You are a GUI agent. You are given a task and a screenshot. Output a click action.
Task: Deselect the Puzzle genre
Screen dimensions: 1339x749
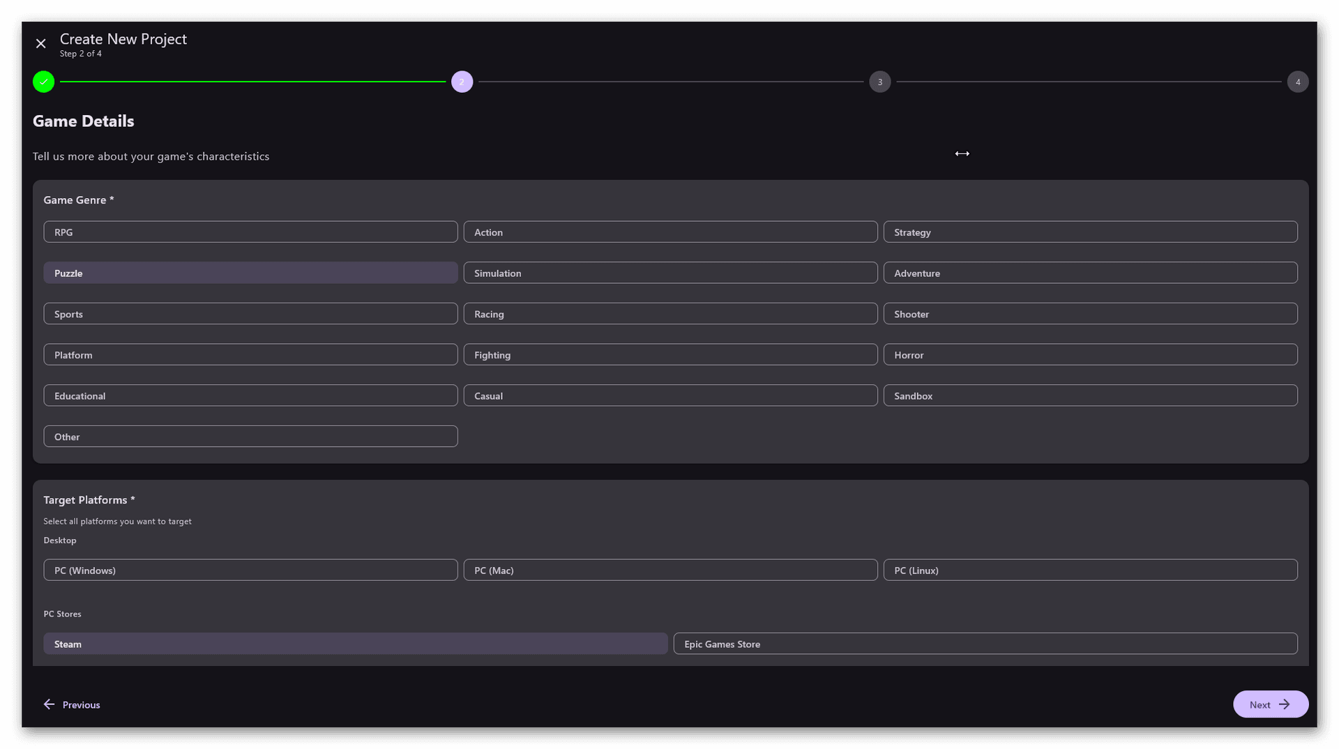click(x=250, y=273)
